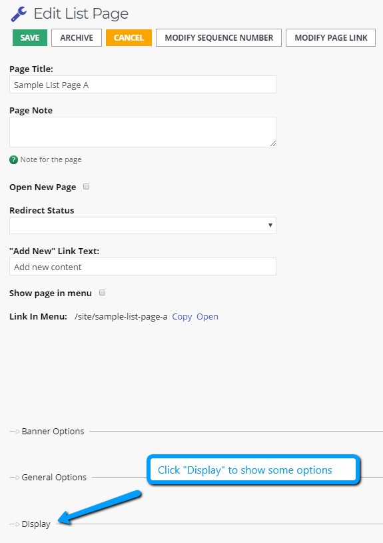Enable the Open New Page checkbox
Viewport: 383px width, 543px height.
pos(87,187)
